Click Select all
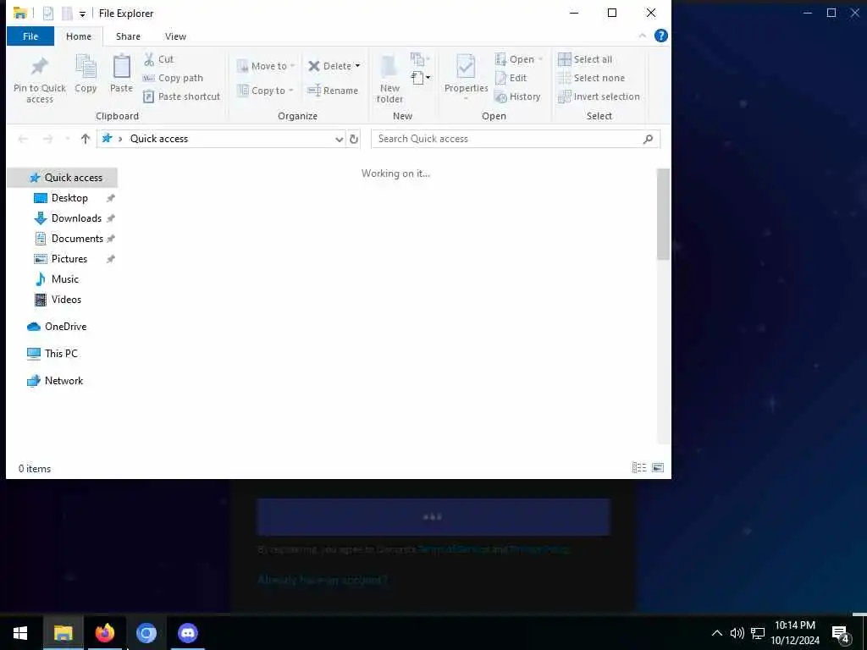This screenshot has width=867, height=650. pyautogui.click(x=585, y=59)
